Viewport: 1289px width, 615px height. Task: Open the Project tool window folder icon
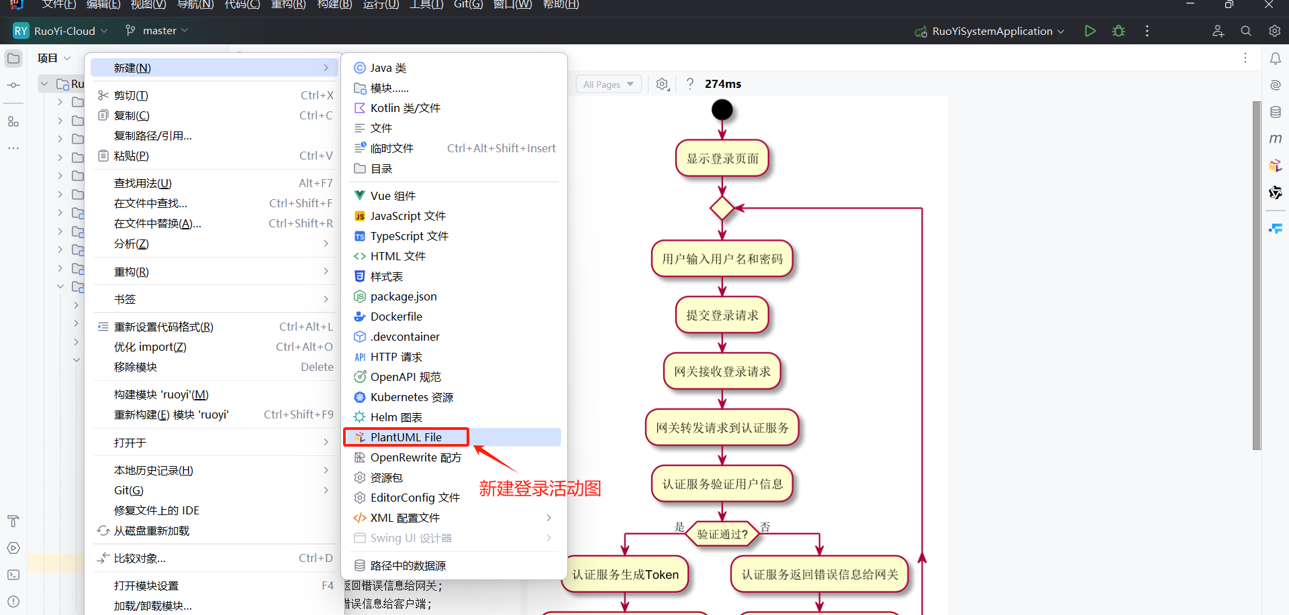13,58
